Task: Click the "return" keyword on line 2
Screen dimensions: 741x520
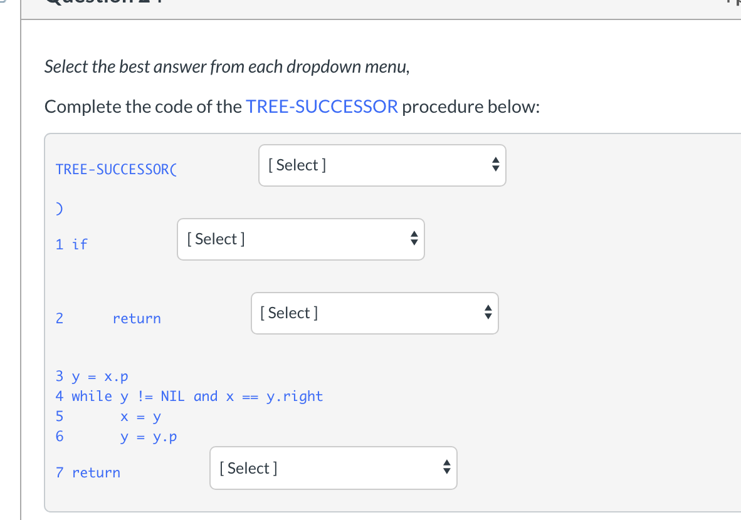Action: pos(137,318)
